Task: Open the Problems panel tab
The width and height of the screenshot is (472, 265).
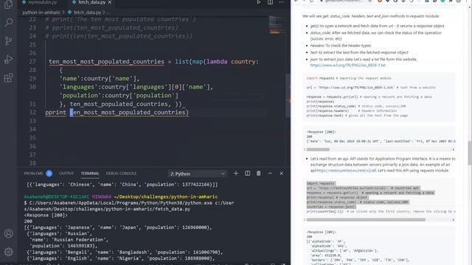Action: (x=33, y=174)
